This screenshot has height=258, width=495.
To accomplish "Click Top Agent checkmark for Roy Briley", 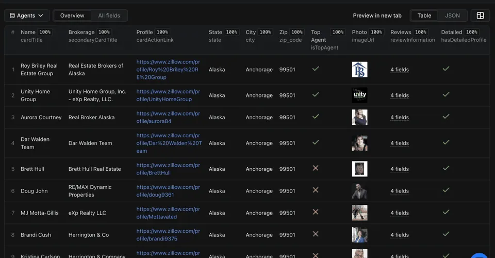I will pos(316,69).
